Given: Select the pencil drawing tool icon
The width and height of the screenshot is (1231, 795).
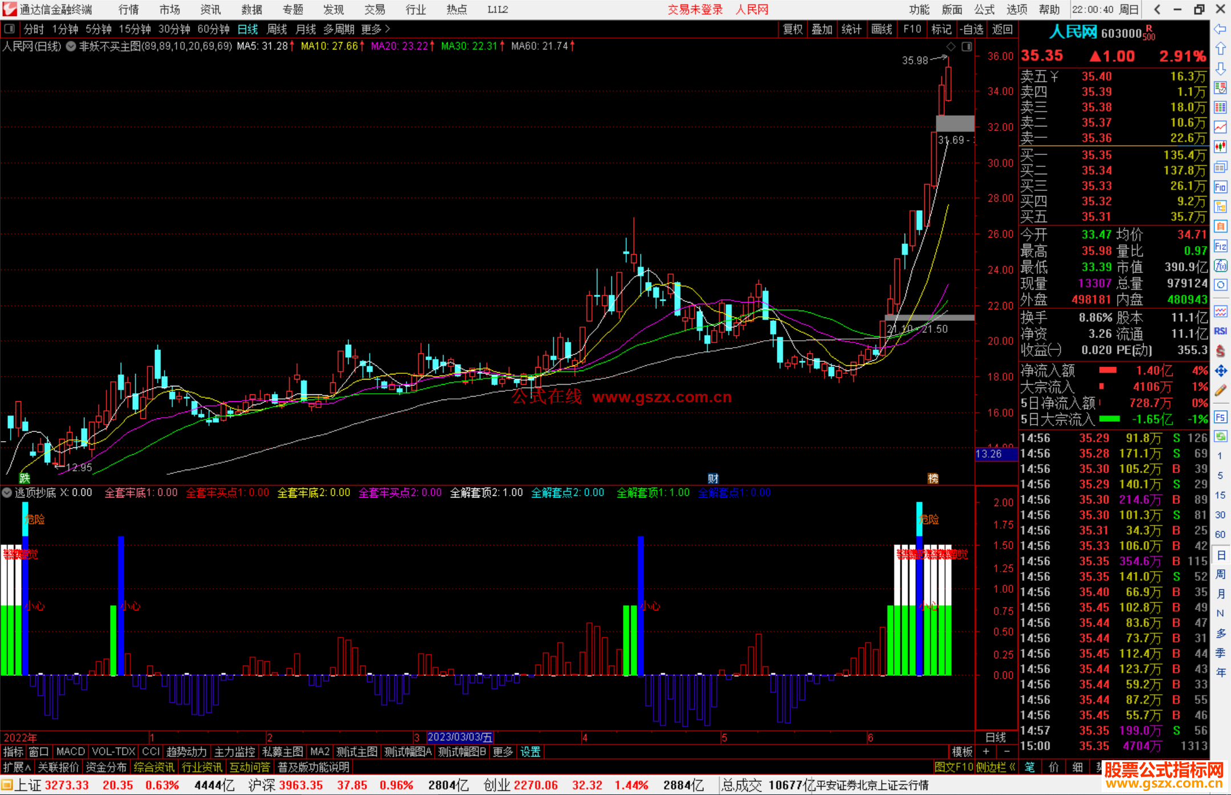Looking at the screenshot, I should [x=1220, y=390].
